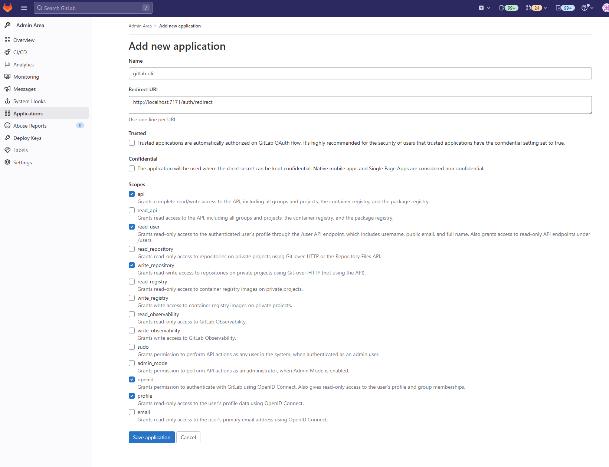Open the help menu dropdown
The image size is (609, 467).
tap(587, 7)
